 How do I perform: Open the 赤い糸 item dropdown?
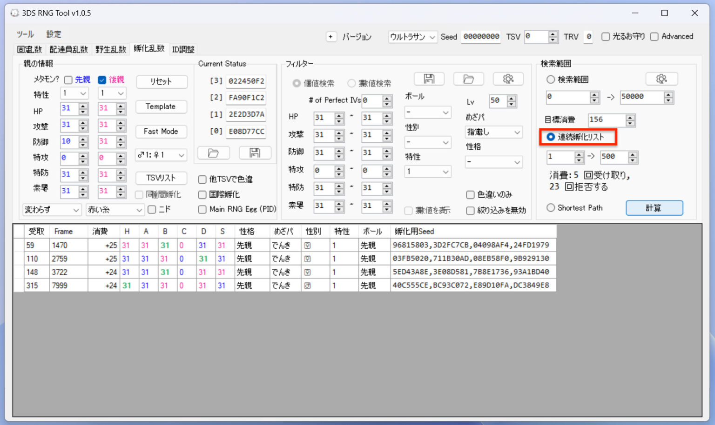[115, 210]
